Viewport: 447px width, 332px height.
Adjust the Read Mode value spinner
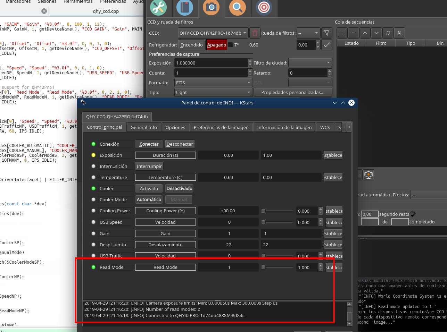point(321,267)
